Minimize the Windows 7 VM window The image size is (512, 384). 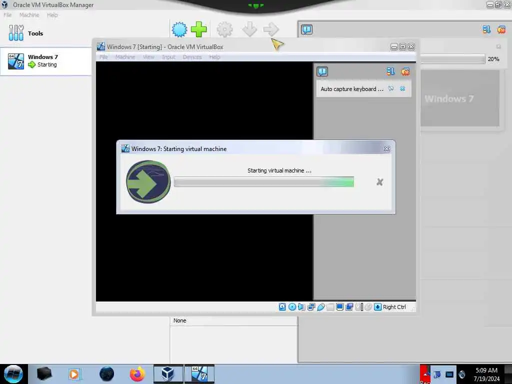click(x=394, y=46)
